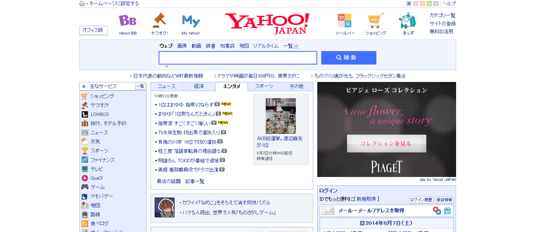Choose the gray page theme swatch
The width and height of the screenshot is (535, 232).
pyautogui.click(x=436, y=4)
